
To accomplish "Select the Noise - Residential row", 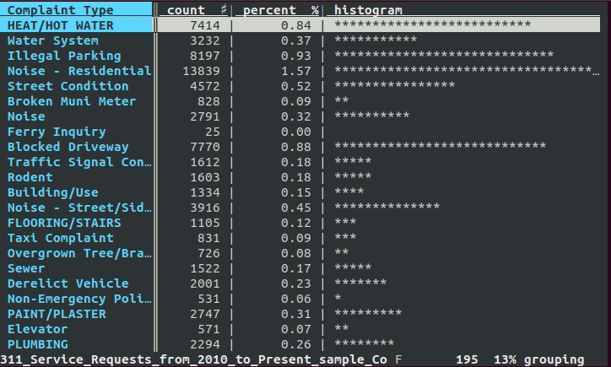I will click(300, 71).
